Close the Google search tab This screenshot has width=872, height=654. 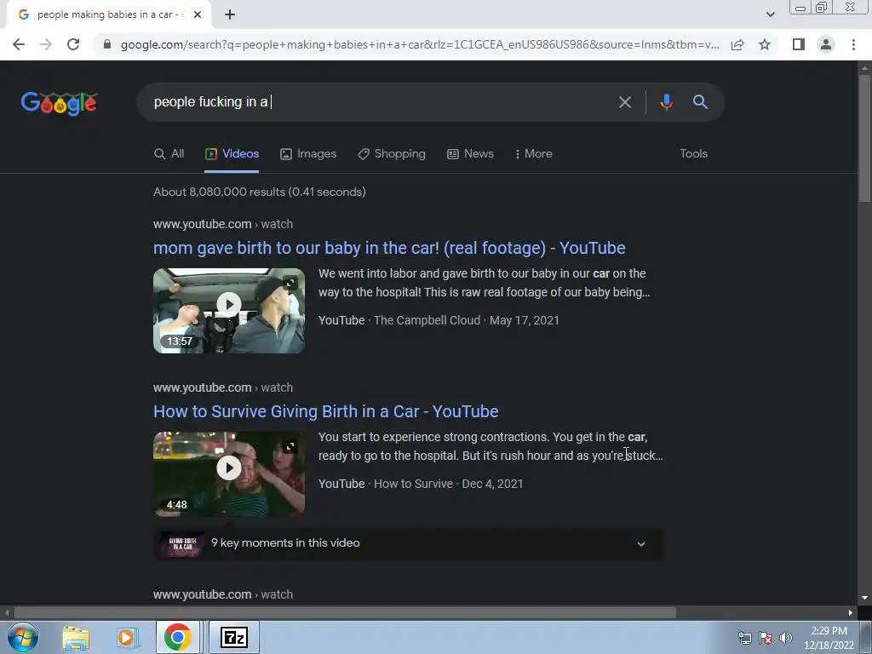[x=198, y=14]
